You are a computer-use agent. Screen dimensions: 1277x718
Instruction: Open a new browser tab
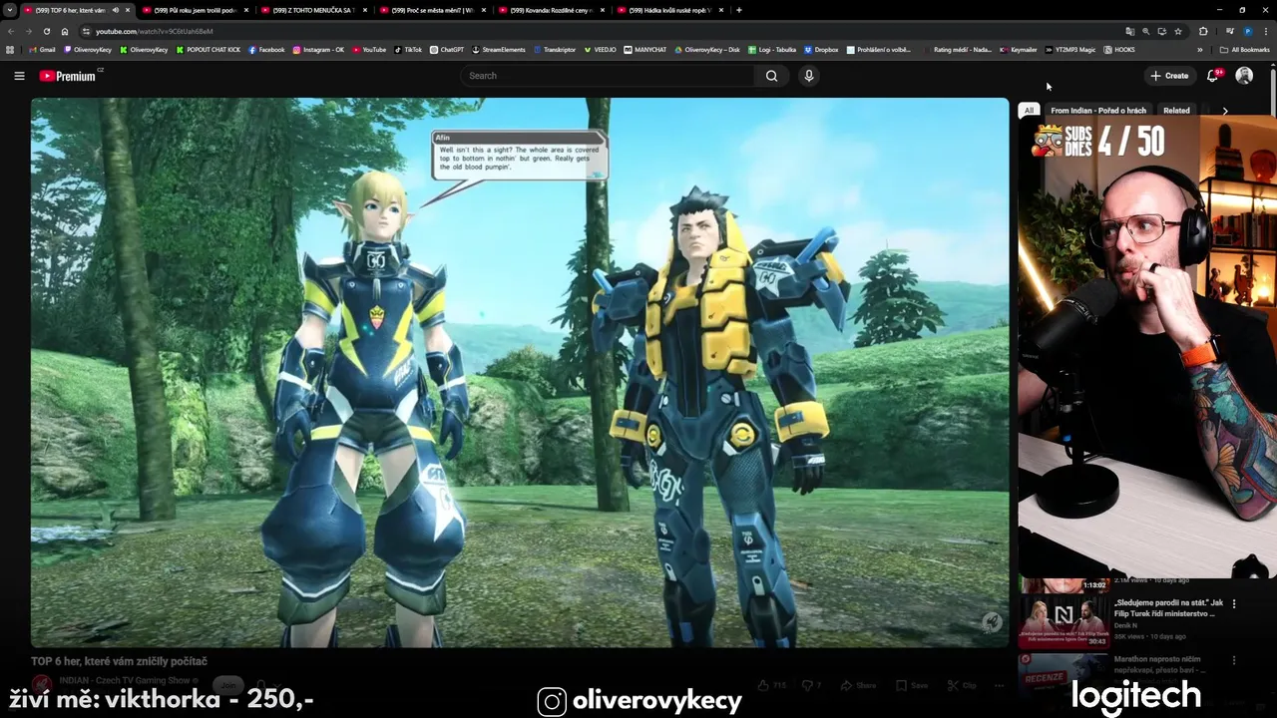(738, 10)
